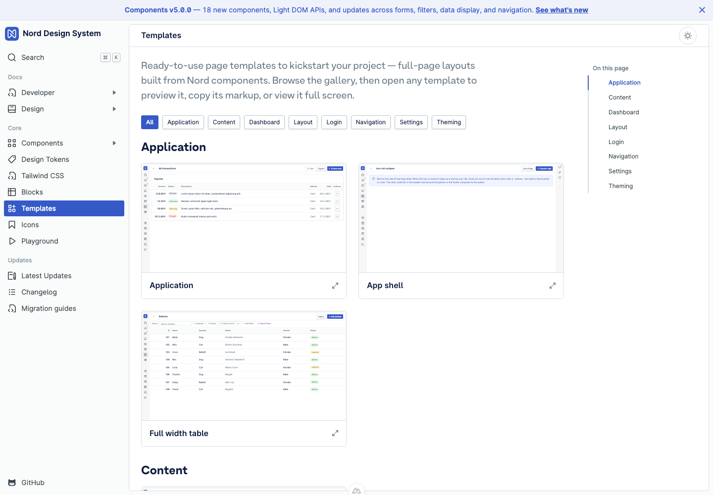This screenshot has height=495, width=713.
Task: Jump to Dashboard in On this page
Action: click(624, 112)
